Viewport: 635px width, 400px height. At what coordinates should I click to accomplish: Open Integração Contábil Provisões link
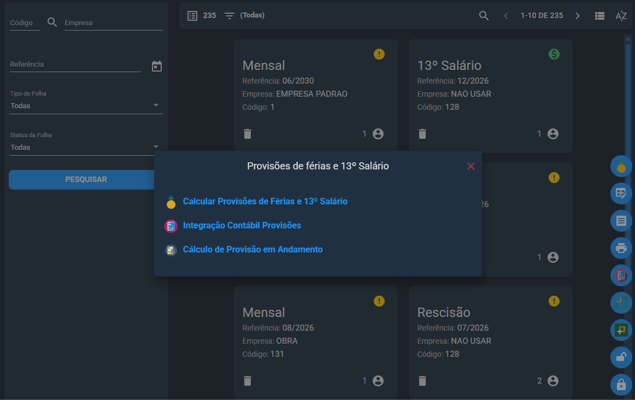tap(242, 226)
